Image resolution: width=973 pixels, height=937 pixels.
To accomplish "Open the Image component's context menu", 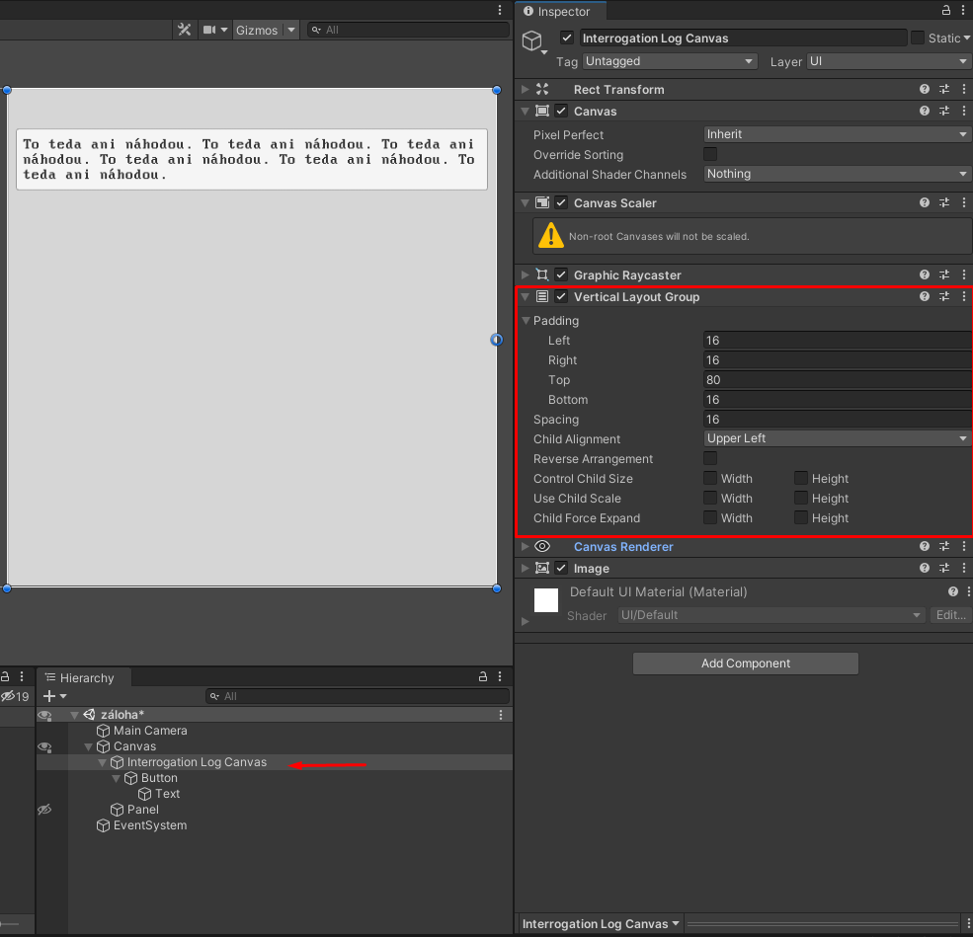I will pyautogui.click(x=964, y=569).
